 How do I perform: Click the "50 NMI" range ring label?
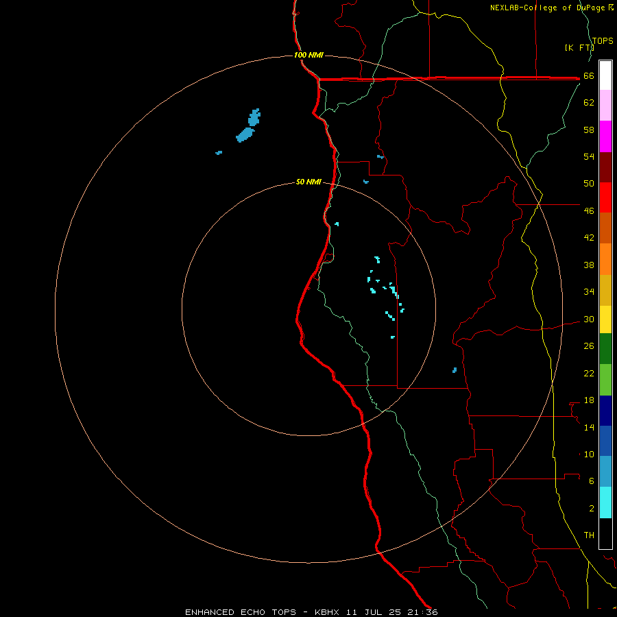coord(308,182)
